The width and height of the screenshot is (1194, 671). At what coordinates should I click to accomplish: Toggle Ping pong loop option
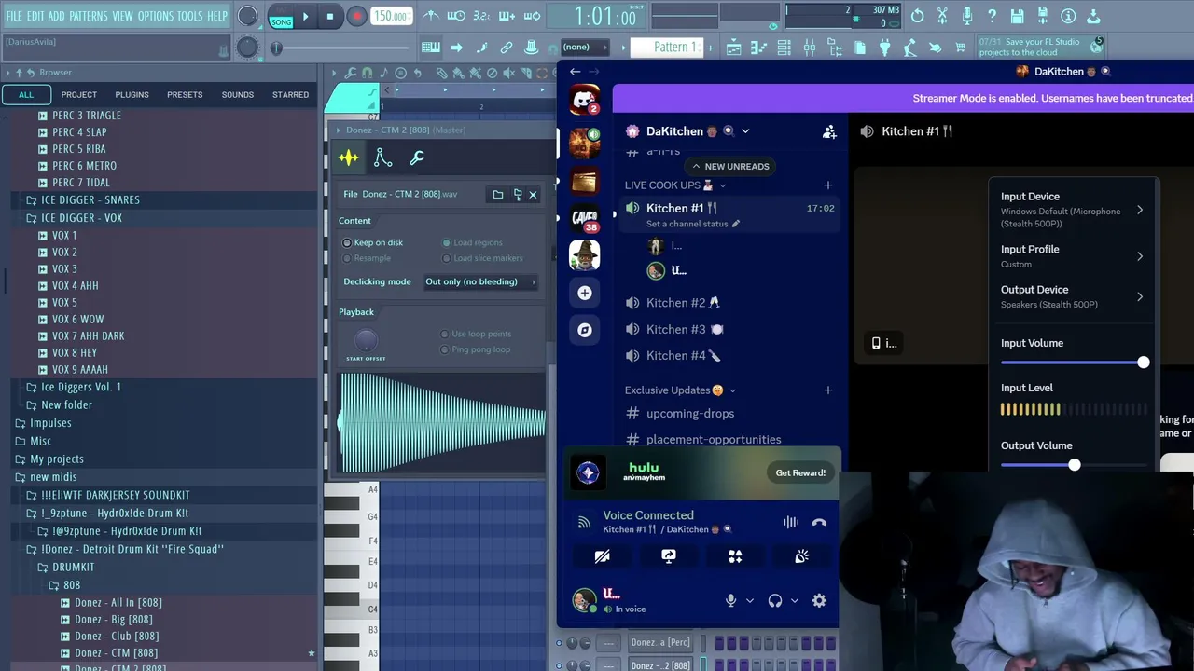[x=475, y=349]
